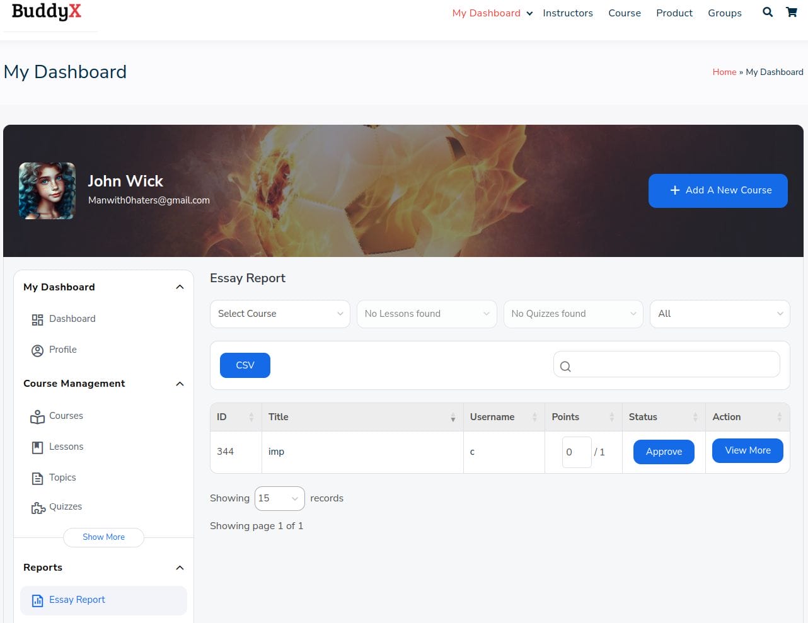Collapse the Course Management section
The width and height of the screenshot is (808, 623).
click(x=180, y=384)
